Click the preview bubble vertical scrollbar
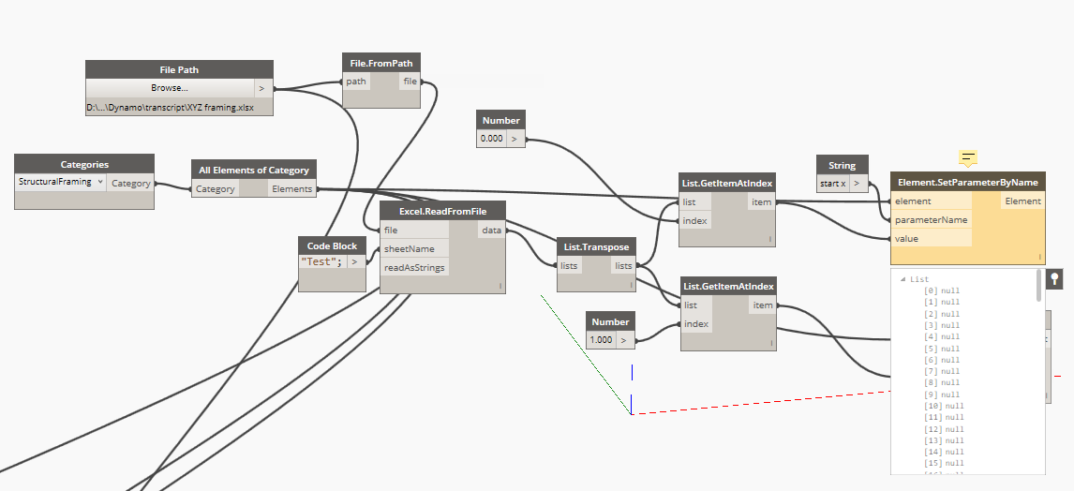 click(x=1039, y=285)
